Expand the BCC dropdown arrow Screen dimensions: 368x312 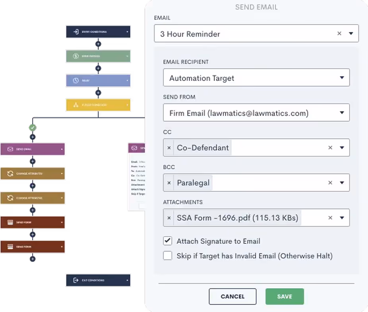tap(342, 183)
